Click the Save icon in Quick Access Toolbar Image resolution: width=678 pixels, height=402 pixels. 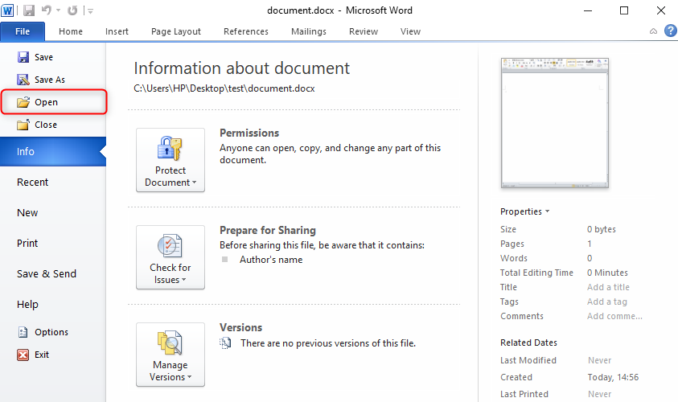coord(29,10)
